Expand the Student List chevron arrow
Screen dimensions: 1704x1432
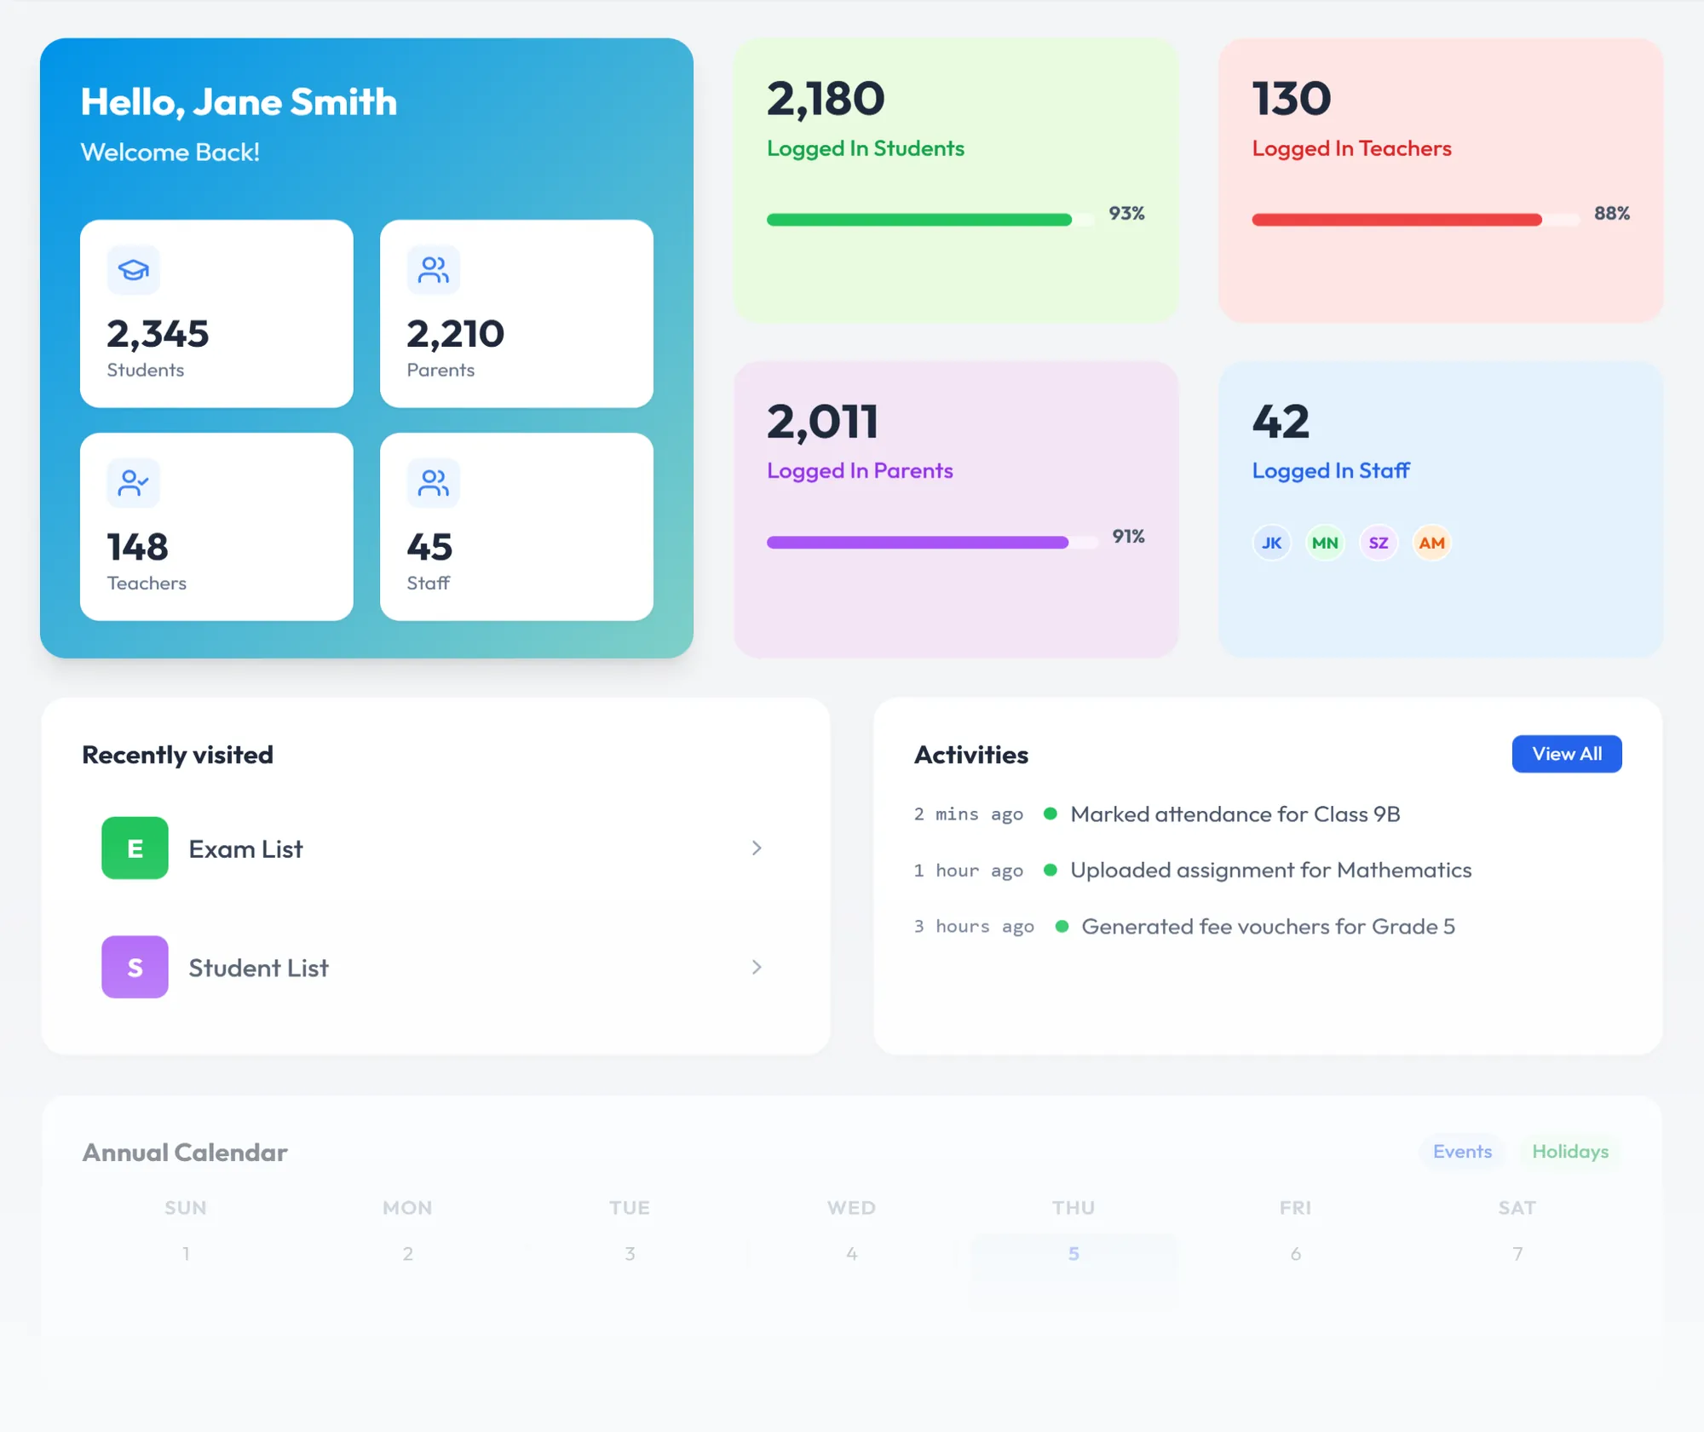[x=757, y=967]
